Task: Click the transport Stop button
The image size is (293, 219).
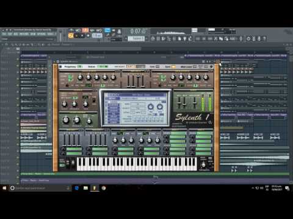Action: click(82, 36)
